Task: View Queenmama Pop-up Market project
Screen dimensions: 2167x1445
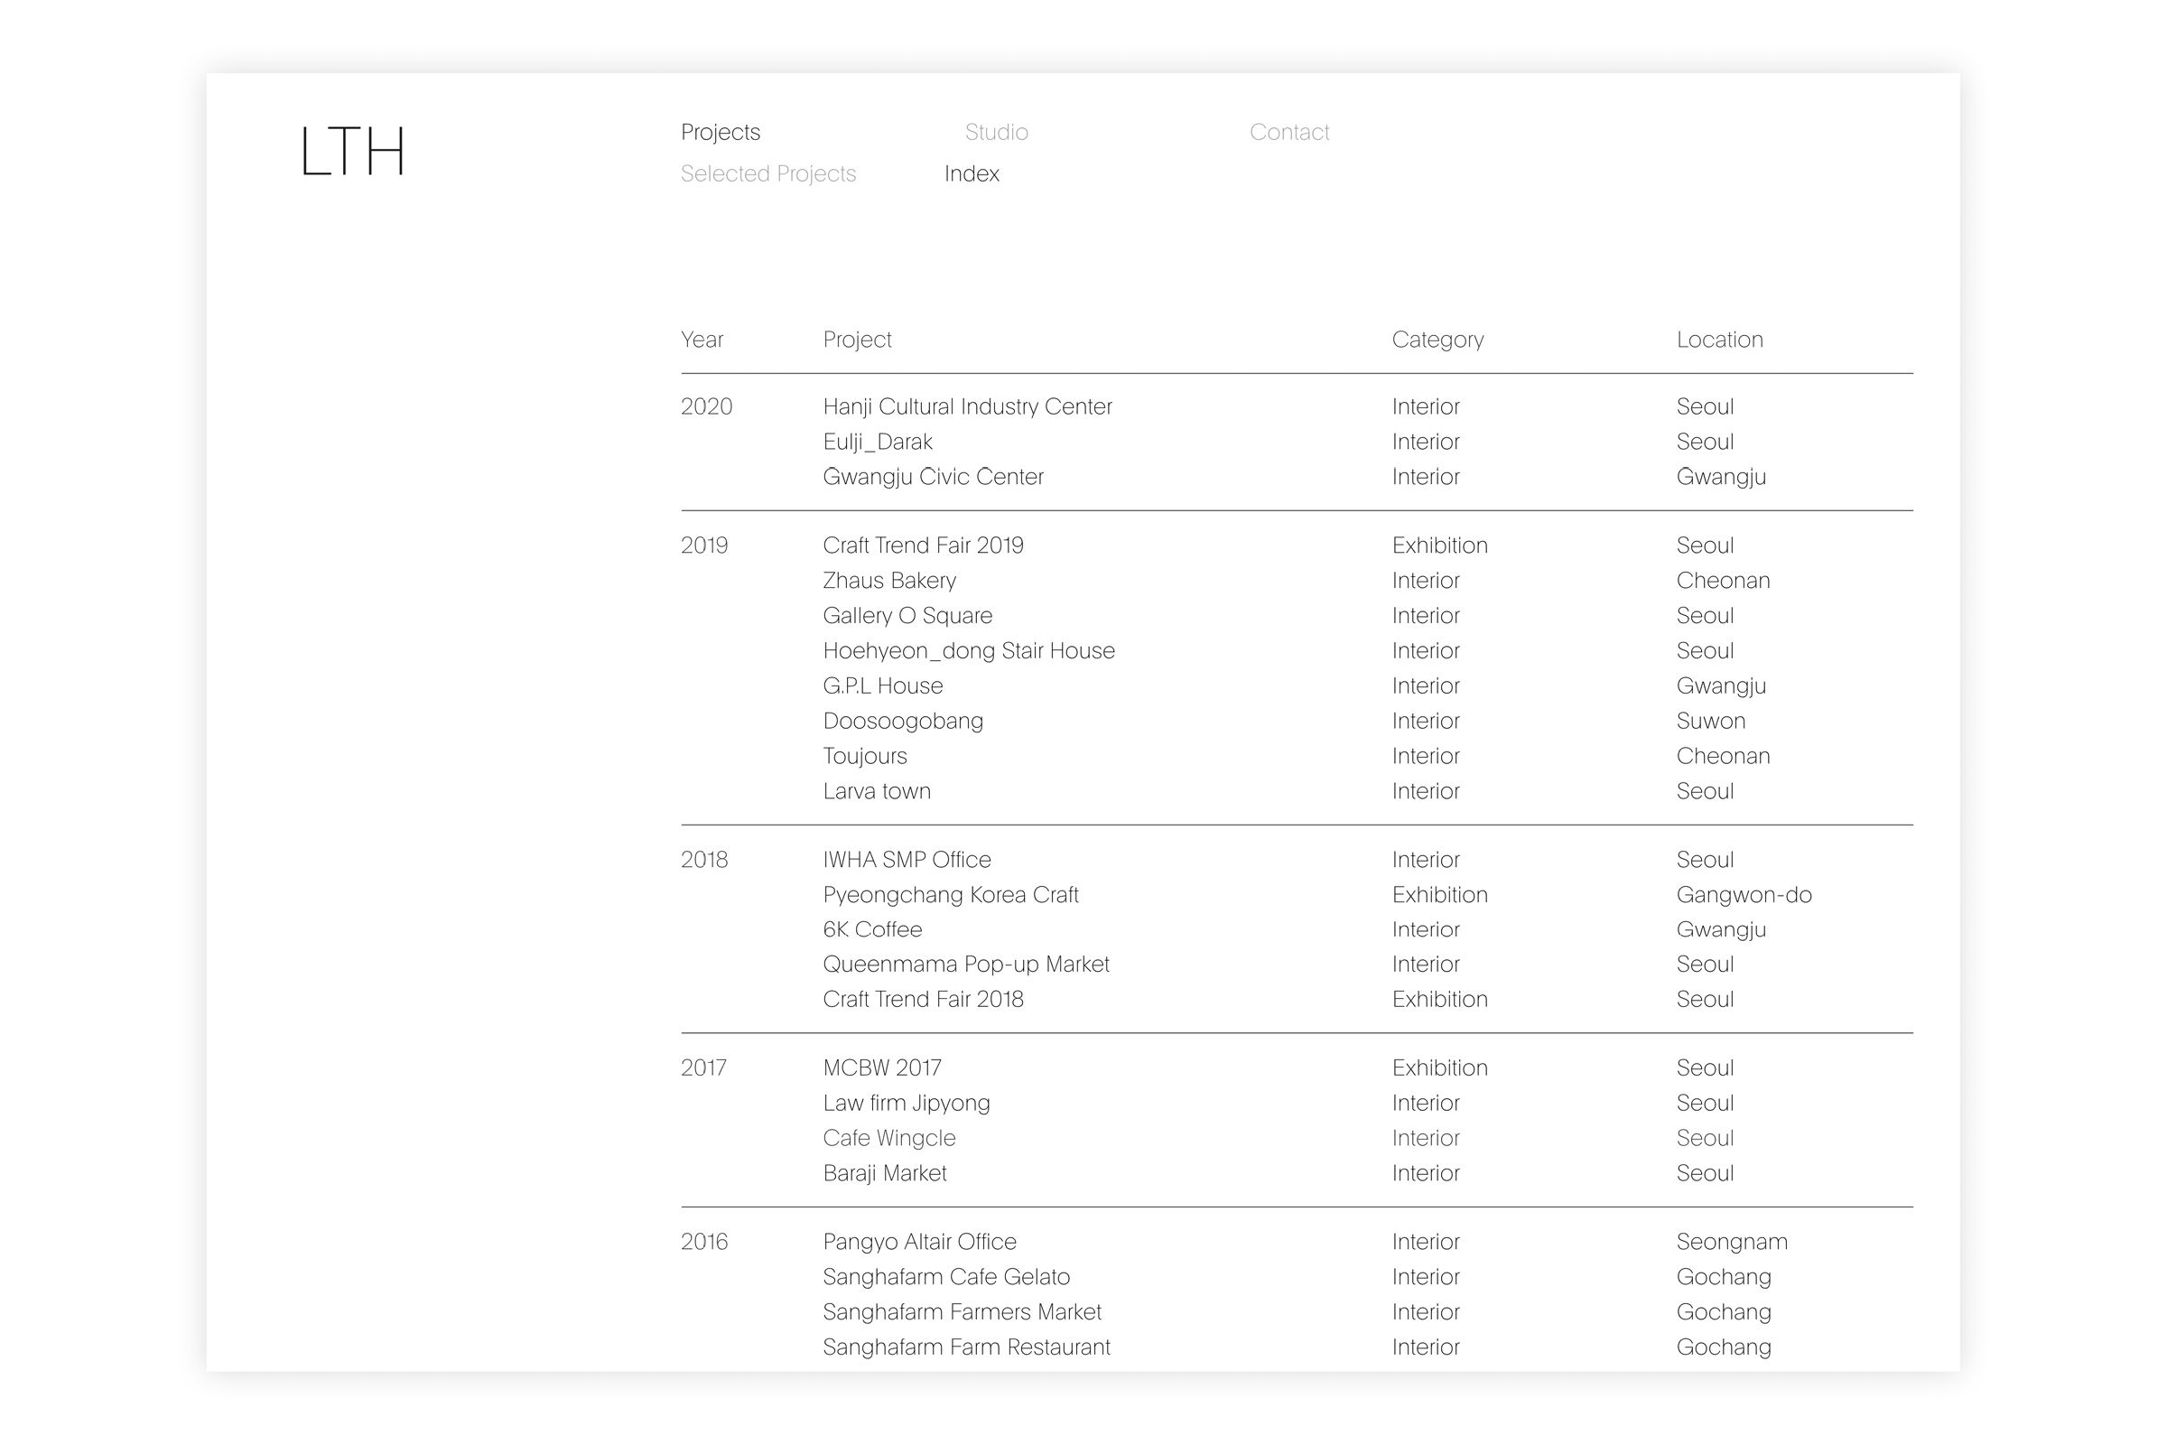Action: tap(965, 964)
